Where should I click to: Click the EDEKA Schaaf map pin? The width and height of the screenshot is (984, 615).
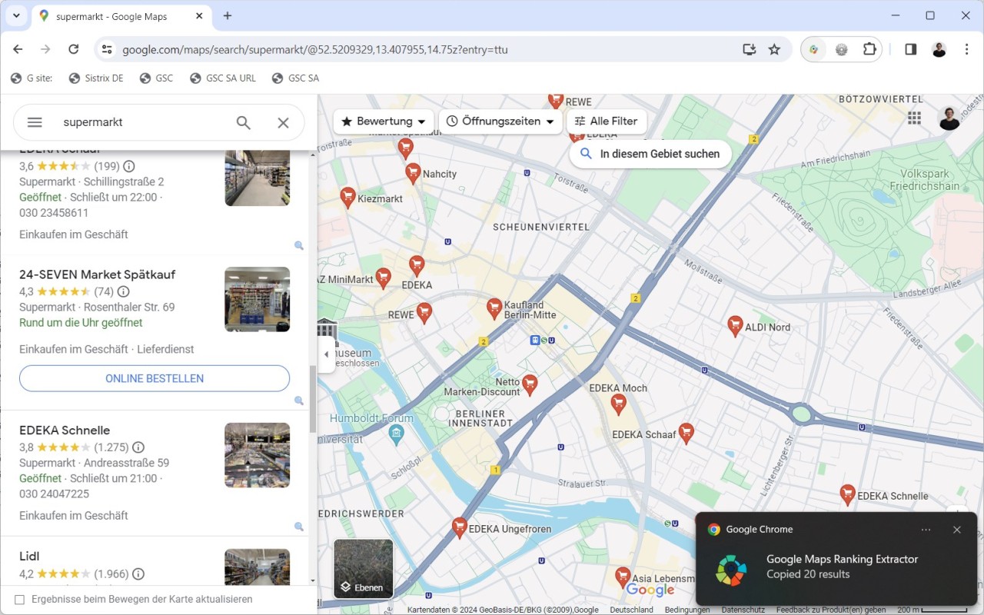(686, 434)
